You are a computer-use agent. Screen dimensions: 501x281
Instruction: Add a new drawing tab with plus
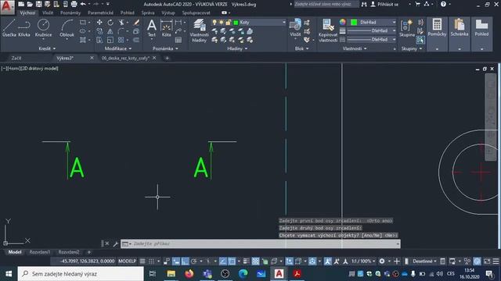[167, 58]
